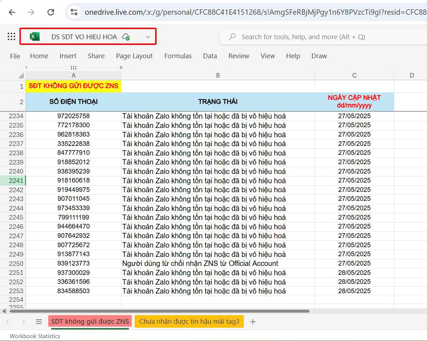Select phone number cell 772178300
Viewport: 427px width, 341px height.
(73, 125)
